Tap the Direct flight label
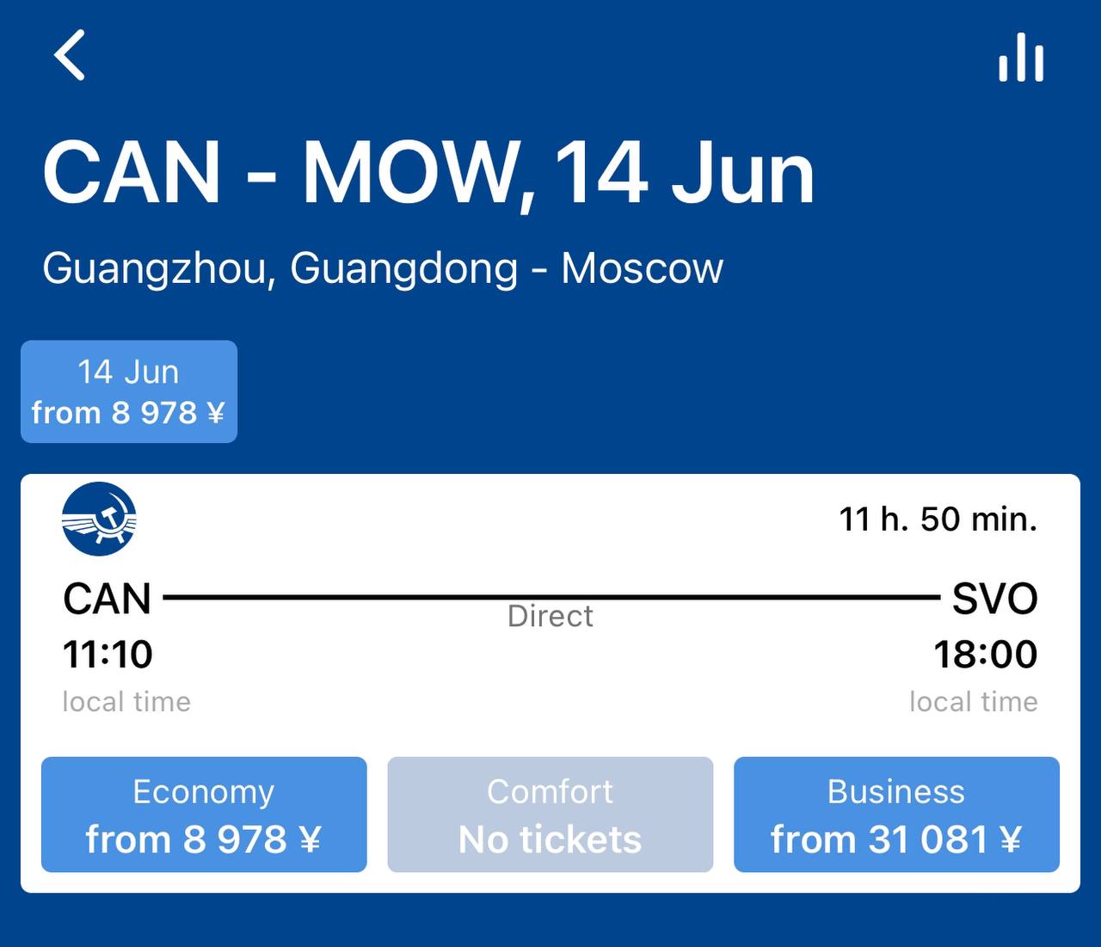 click(550, 616)
